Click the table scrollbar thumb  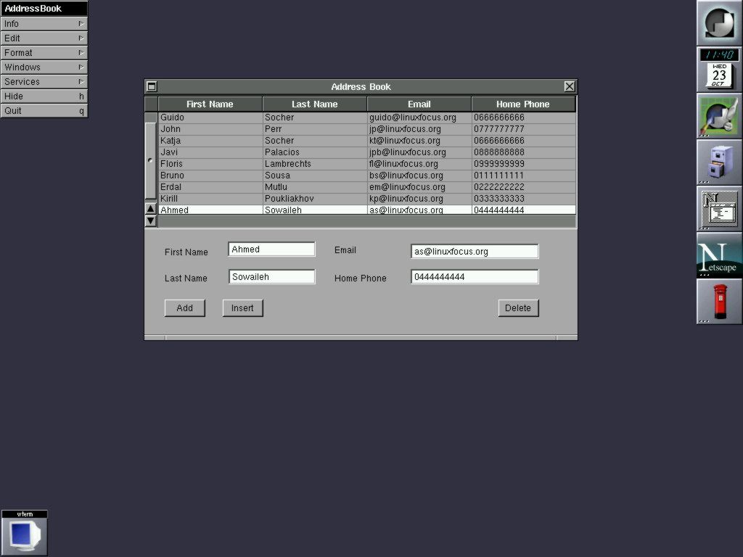click(x=151, y=160)
